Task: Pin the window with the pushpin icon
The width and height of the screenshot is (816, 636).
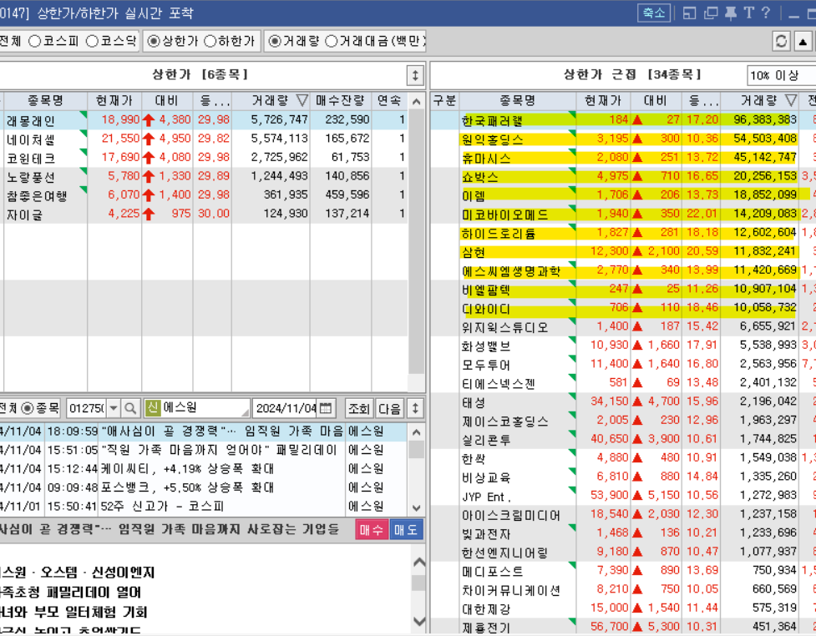Action: point(731,13)
